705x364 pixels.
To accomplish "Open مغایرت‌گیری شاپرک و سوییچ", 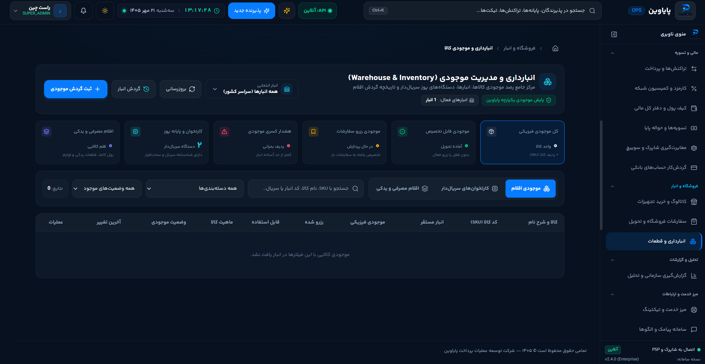I will point(653,148).
